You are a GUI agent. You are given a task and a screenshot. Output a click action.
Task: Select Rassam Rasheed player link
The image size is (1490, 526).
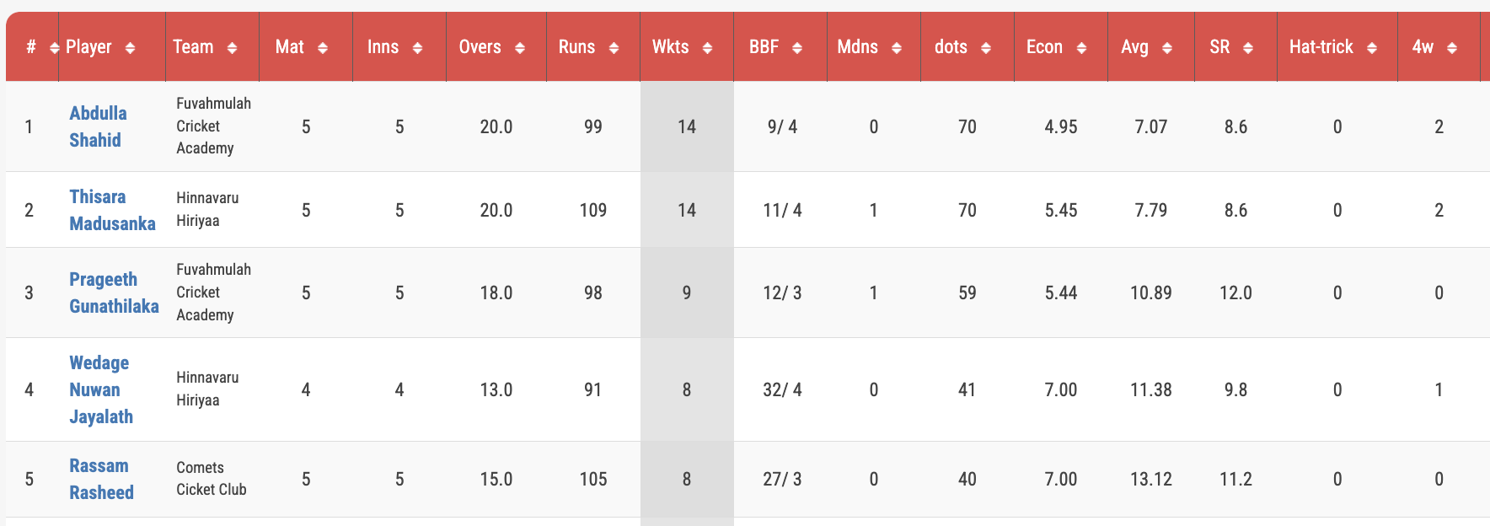coord(101,479)
